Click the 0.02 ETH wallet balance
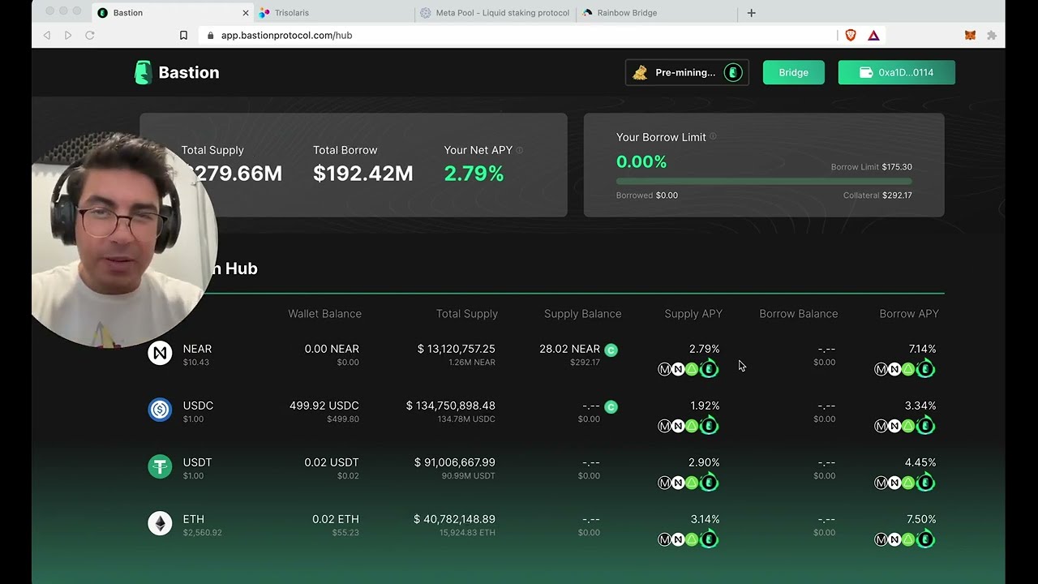Screen dimensions: 1038x584 click(x=335, y=519)
